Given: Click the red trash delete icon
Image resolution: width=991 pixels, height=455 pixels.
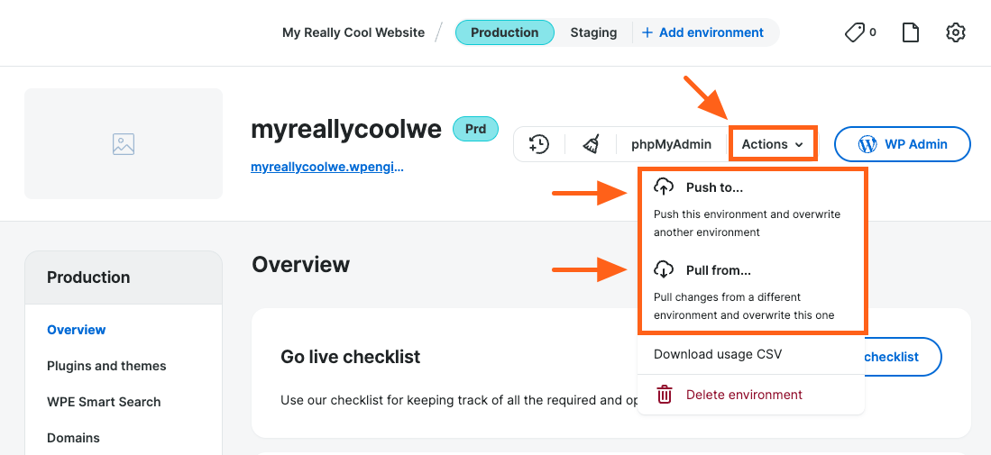Looking at the screenshot, I should click(x=665, y=395).
